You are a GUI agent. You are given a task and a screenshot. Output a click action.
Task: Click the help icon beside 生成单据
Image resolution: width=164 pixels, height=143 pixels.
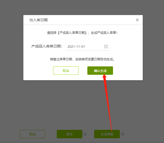coord(122,134)
